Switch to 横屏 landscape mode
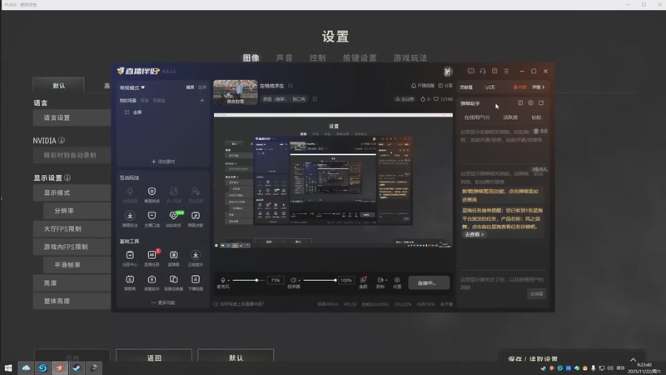666x375 pixels. click(x=190, y=87)
